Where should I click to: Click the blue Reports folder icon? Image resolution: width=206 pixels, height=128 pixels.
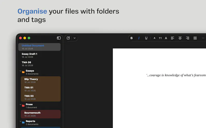(x=23, y=122)
